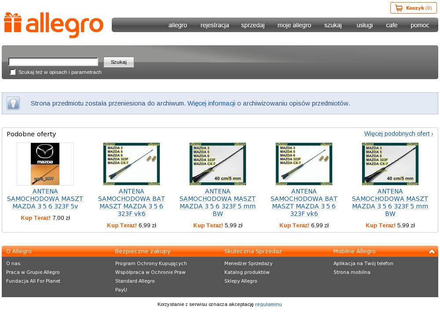Go to rejestracja in the navigation bar
Viewport: 440px width, 313px height.
215,25
